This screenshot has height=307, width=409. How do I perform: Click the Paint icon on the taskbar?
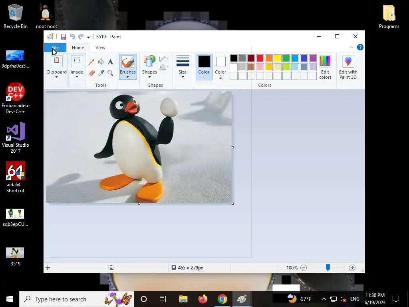pyautogui.click(x=242, y=299)
